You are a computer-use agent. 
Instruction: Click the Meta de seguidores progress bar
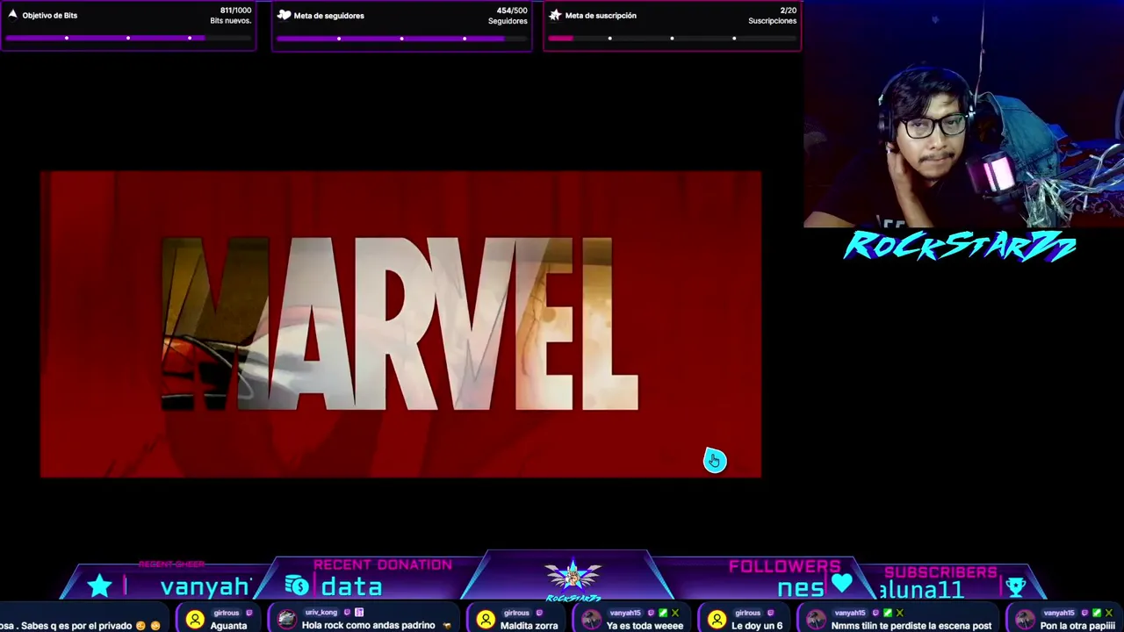click(x=401, y=39)
